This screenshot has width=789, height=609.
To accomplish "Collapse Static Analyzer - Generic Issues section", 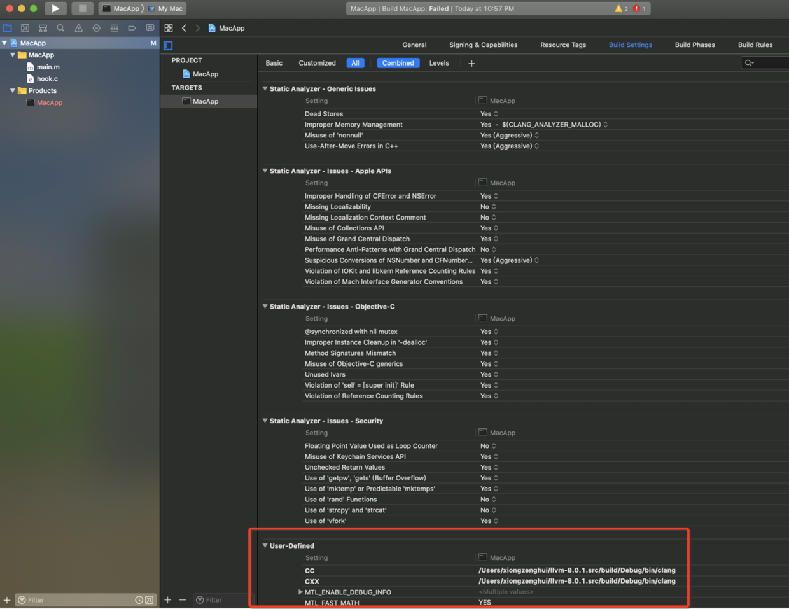I will (x=265, y=88).
